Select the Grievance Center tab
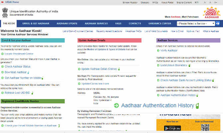The width and height of the screenshot is (223, 133). tap(159, 24)
